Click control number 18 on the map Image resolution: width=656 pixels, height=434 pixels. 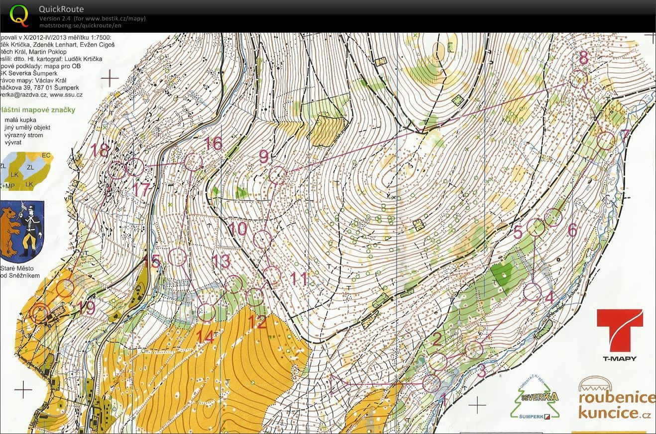pos(100,150)
